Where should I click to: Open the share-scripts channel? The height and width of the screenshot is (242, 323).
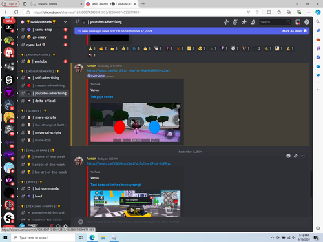[44, 117]
